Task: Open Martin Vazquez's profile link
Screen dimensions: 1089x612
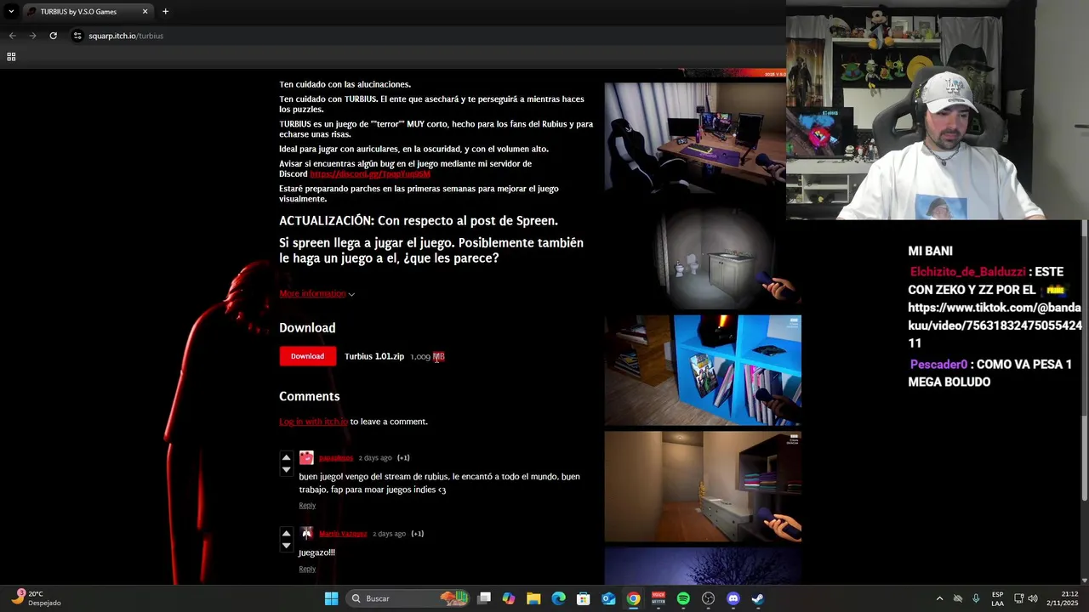Action: click(x=343, y=534)
